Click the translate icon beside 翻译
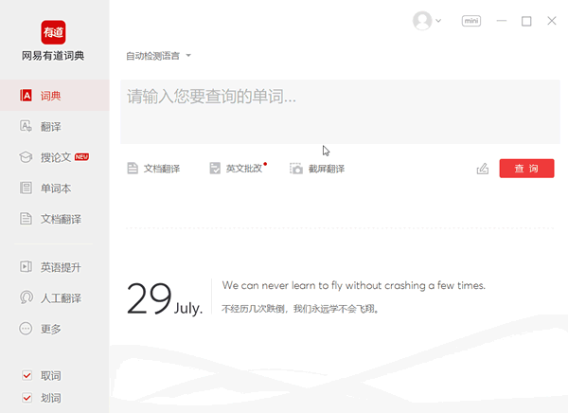The height and width of the screenshot is (413, 568). 26,126
